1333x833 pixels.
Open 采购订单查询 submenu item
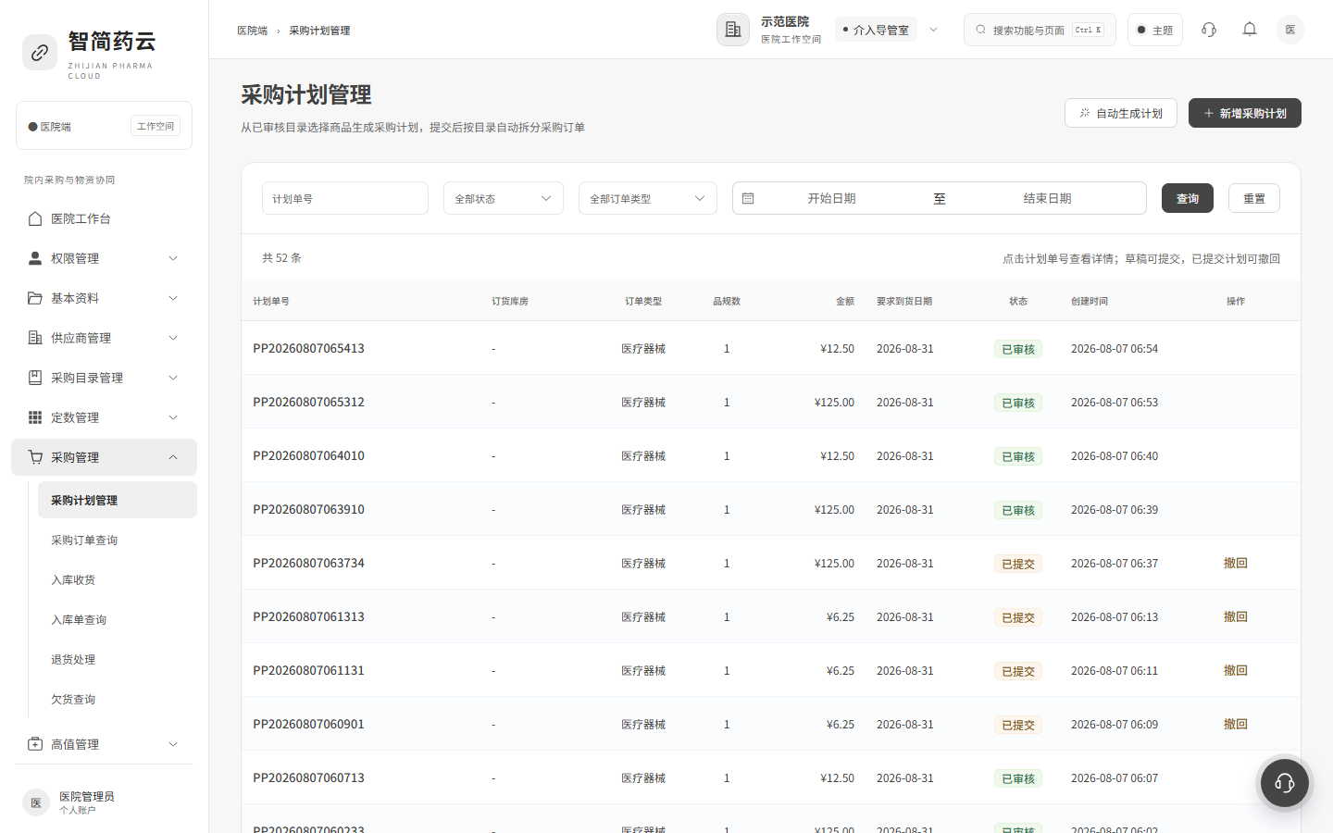(x=118, y=540)
